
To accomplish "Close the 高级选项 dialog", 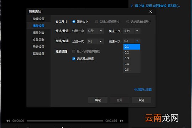I will pos(151,12).
